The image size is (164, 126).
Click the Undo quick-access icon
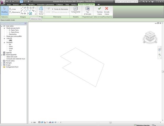point(13,2)
